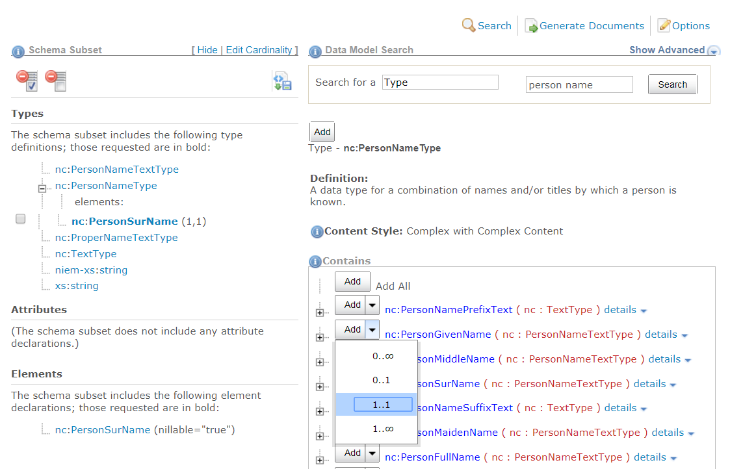Expand the Show Advanced search options
The image size is (730, 469).
click(713, 51)
